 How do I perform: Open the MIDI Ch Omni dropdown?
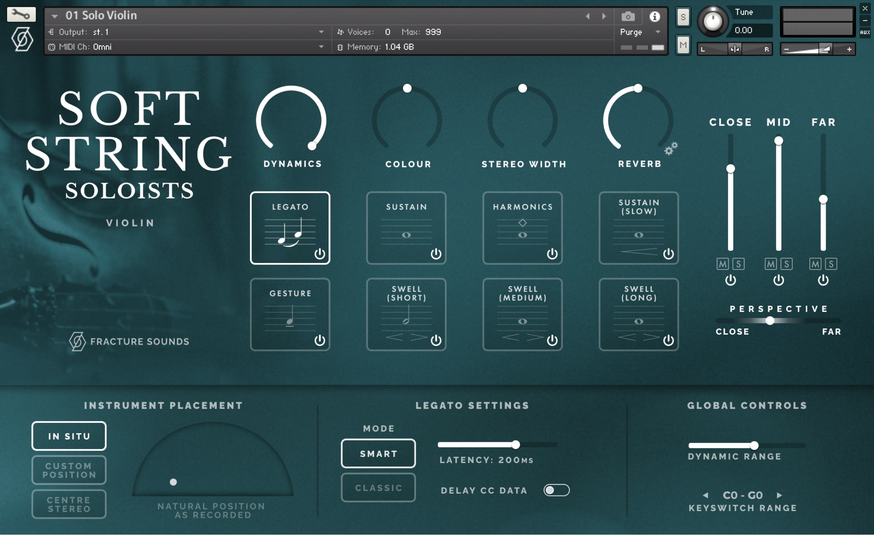(321, 47)
